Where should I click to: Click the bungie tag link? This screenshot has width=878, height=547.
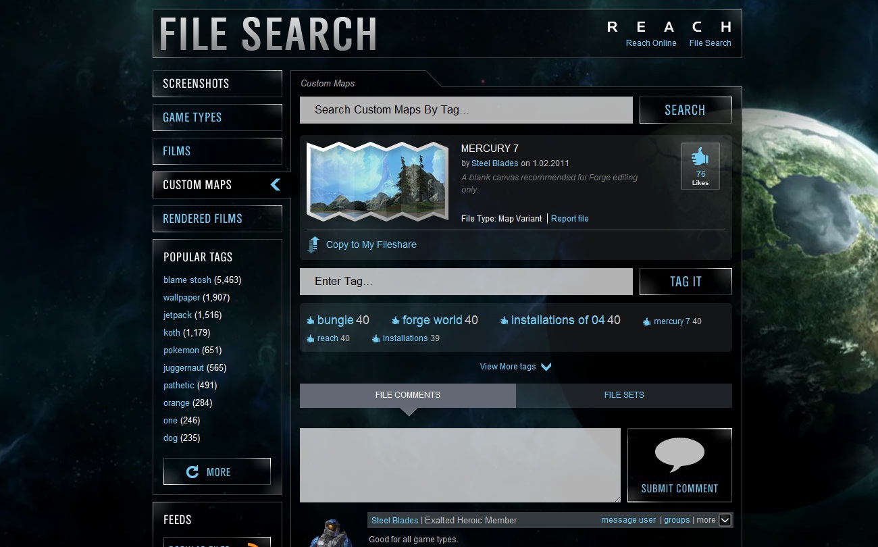[x=336, y=320]
